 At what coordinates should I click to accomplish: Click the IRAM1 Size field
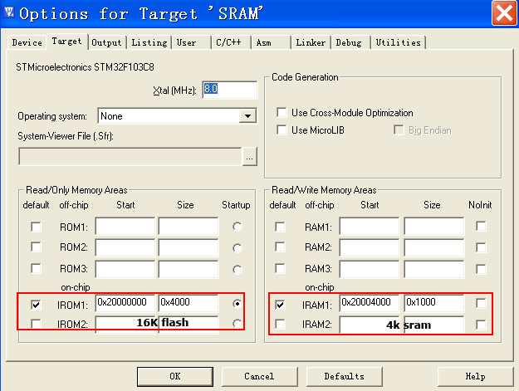click(x=433, y=303)
